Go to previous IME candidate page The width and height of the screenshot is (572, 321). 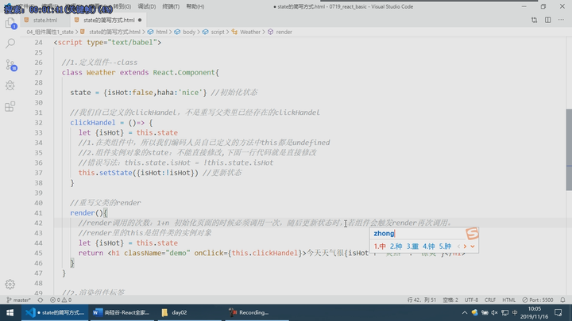pos(458,246)
